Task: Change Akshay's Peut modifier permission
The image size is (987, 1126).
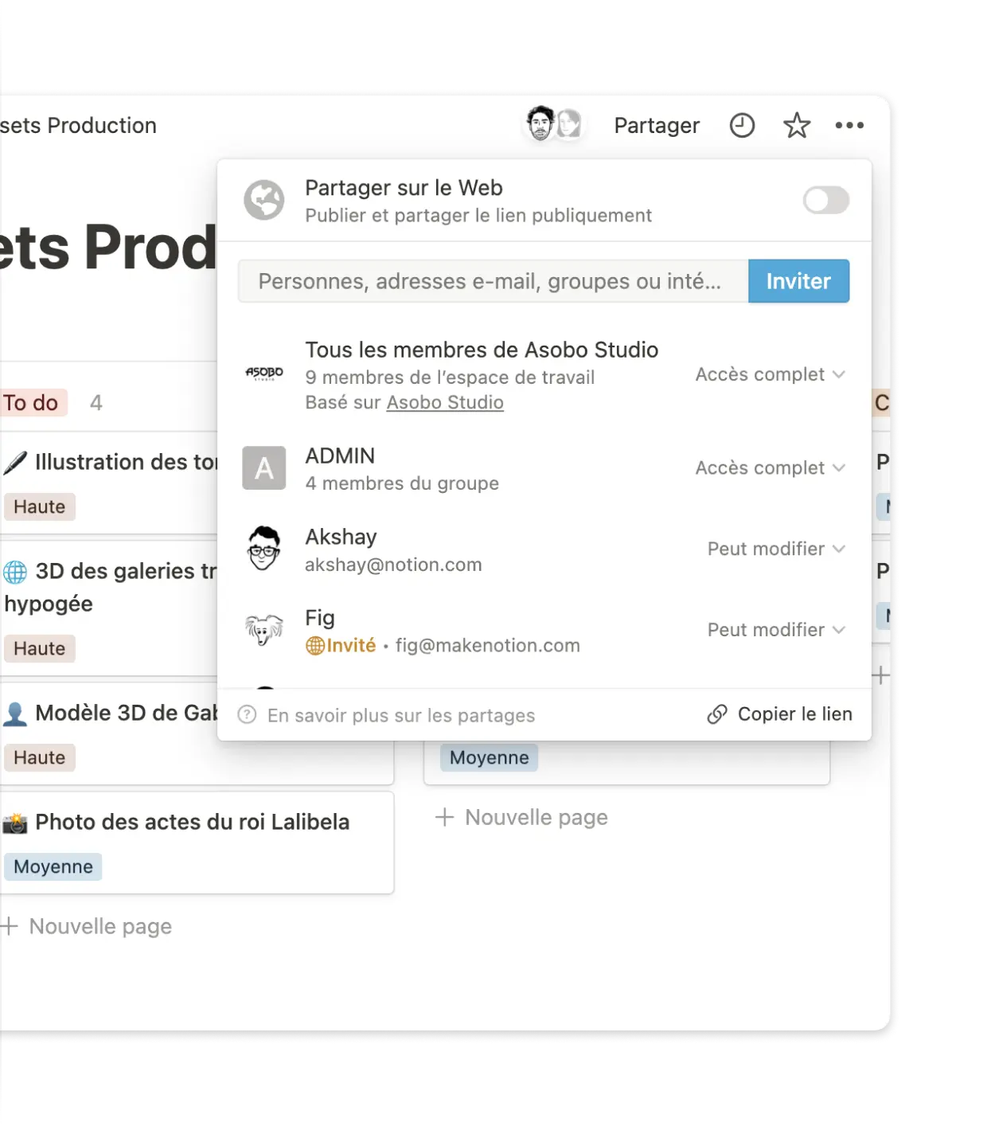Action: pyautogui.click(x=775, y=549)
